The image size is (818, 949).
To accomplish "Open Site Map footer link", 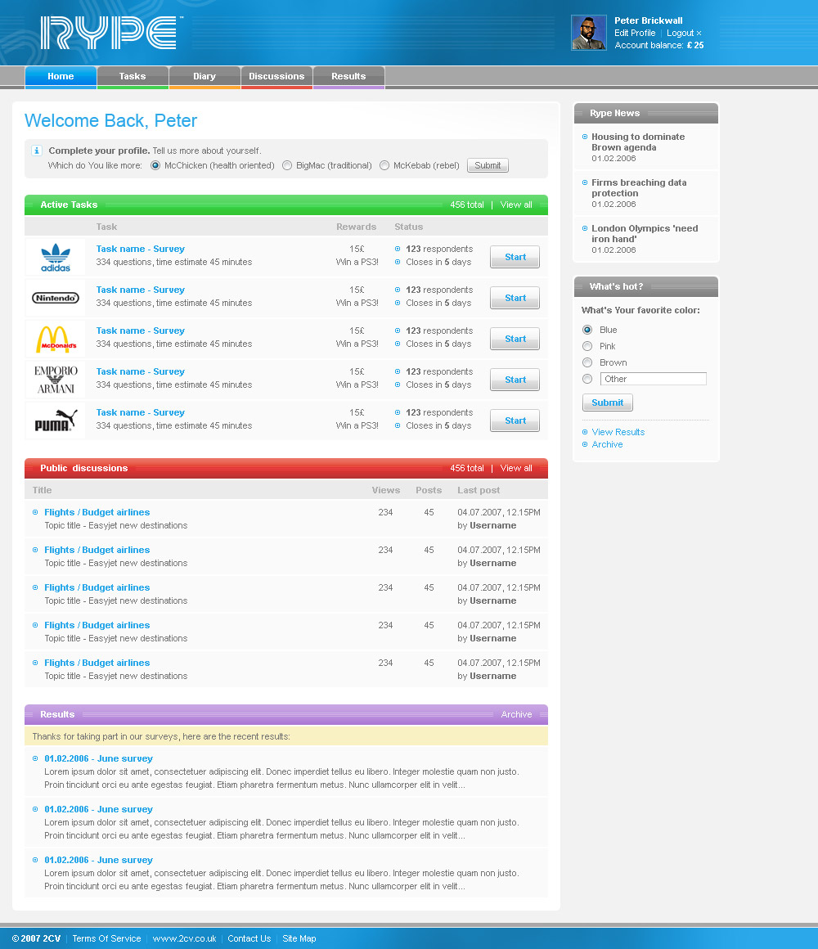I will point(299,938).
